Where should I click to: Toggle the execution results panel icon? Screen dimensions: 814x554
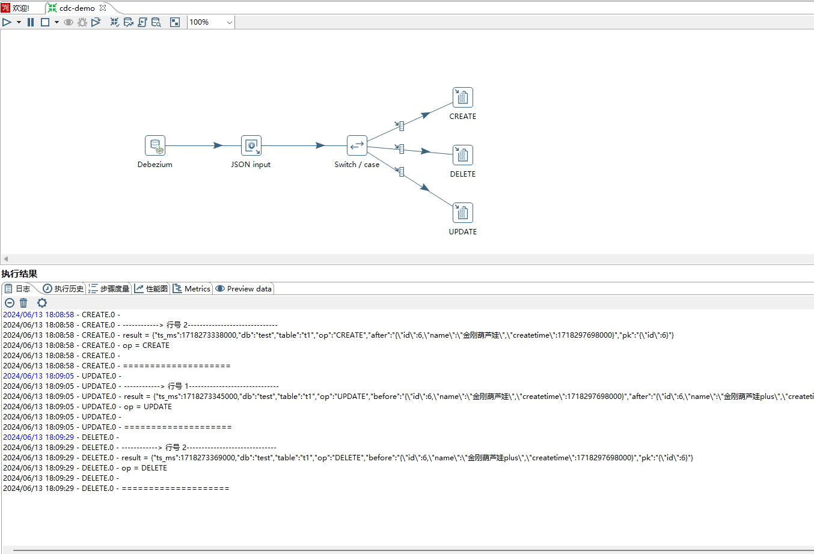(x=175, y=22)
